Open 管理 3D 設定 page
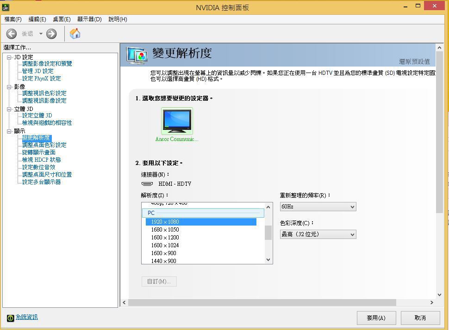 (x=38, y=71)
